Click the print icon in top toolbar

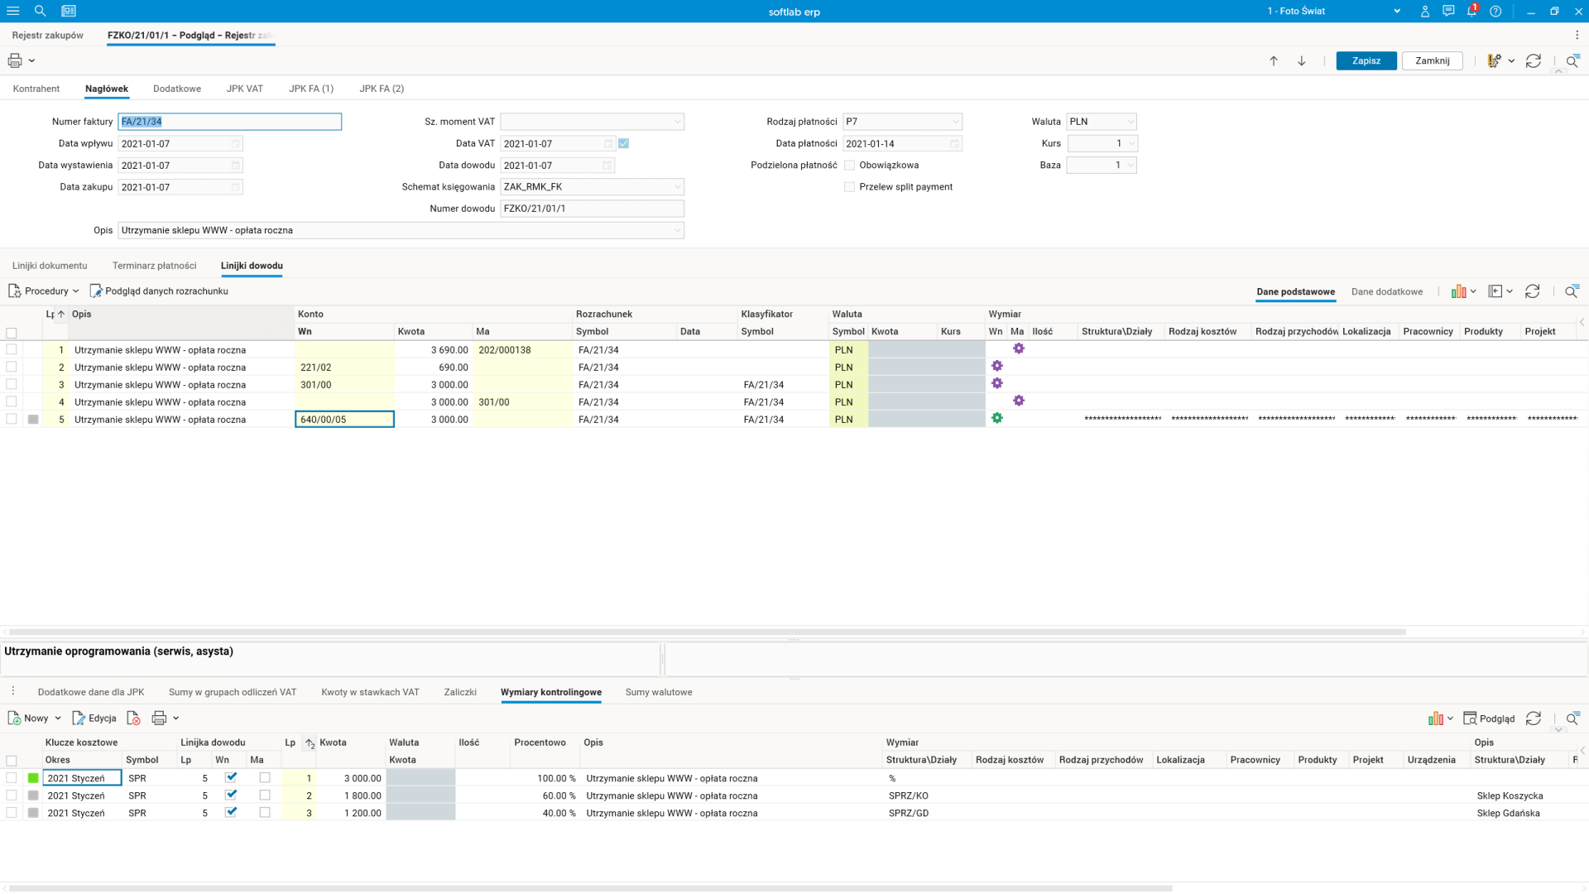[x=15, y=60]
